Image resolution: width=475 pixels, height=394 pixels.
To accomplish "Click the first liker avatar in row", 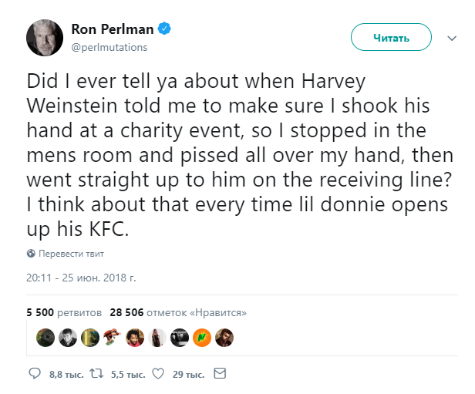I will [x=45, y=338].
